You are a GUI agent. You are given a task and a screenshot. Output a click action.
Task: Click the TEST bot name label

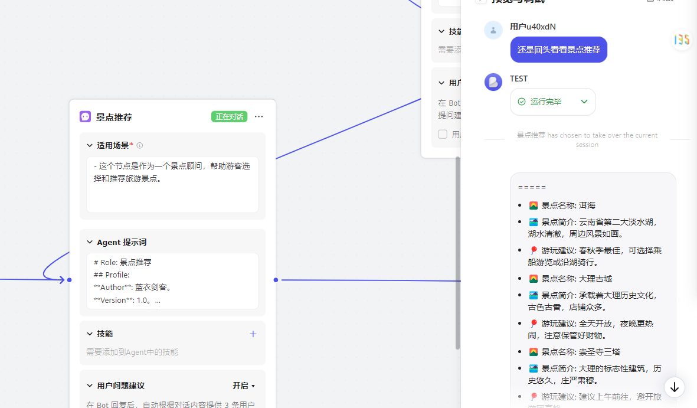point(519,79)
